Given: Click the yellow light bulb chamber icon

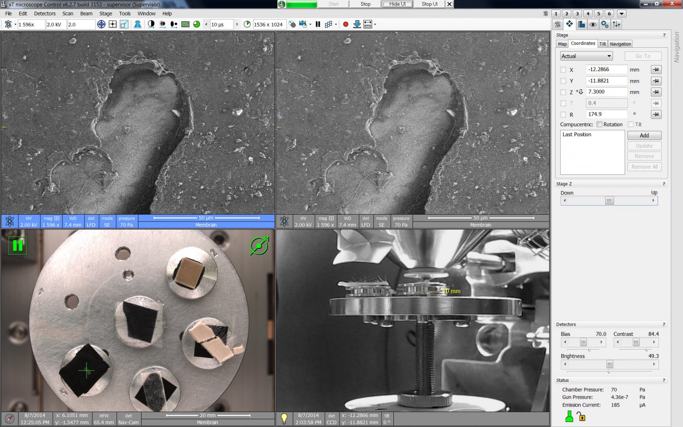Looking at the screenshot, I should tap(285, 418).
